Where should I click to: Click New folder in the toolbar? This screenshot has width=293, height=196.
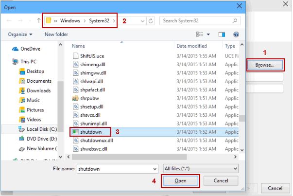click(56, 35)
